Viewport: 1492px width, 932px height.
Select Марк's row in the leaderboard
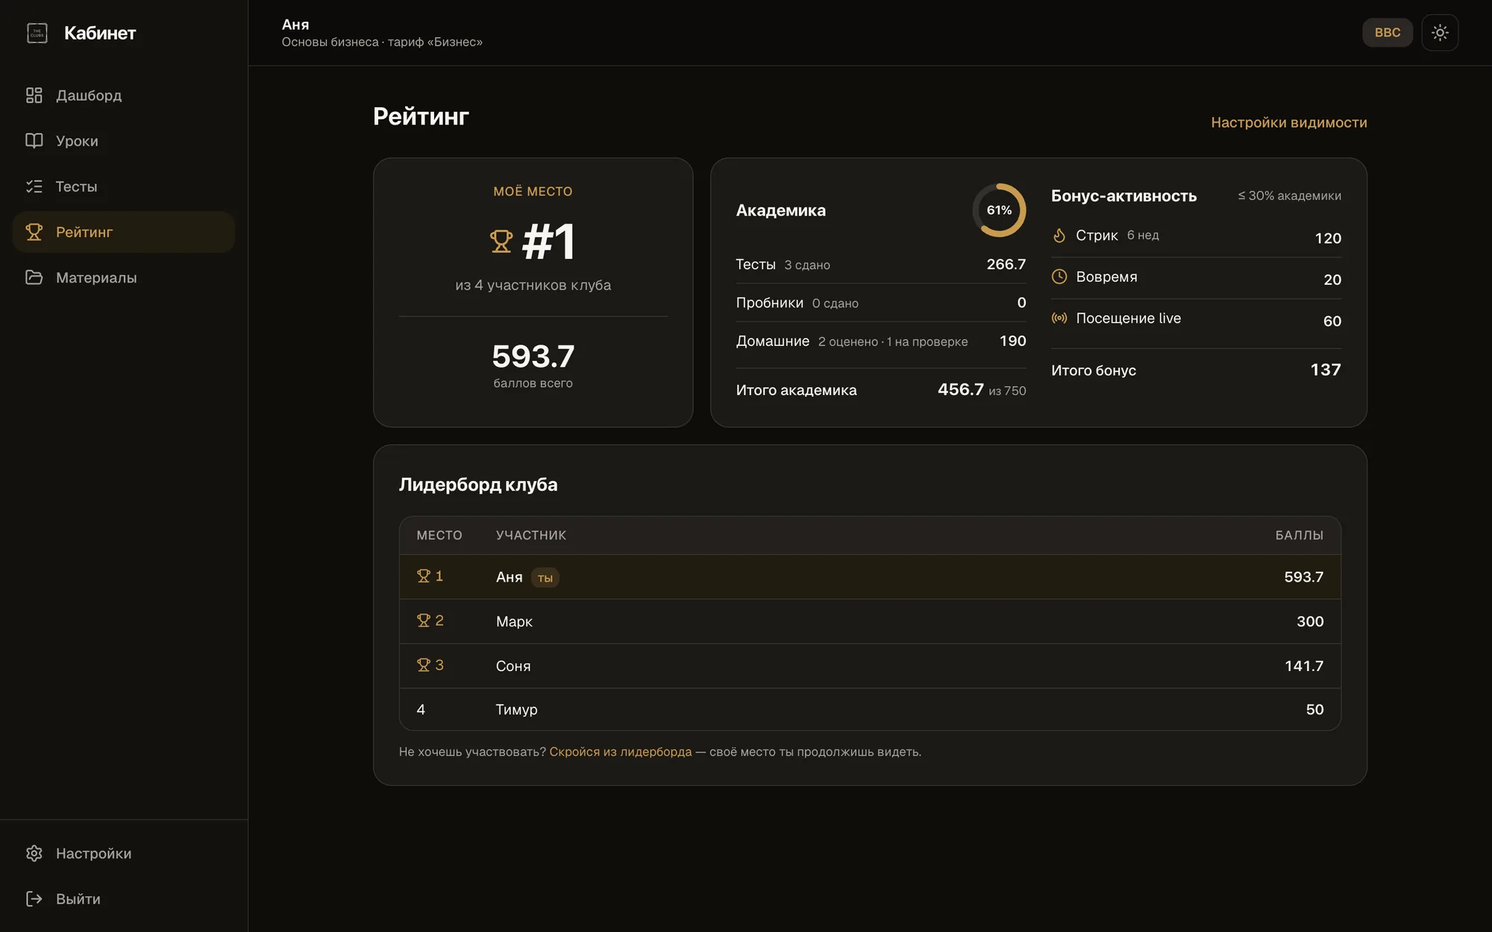[870, 621]
